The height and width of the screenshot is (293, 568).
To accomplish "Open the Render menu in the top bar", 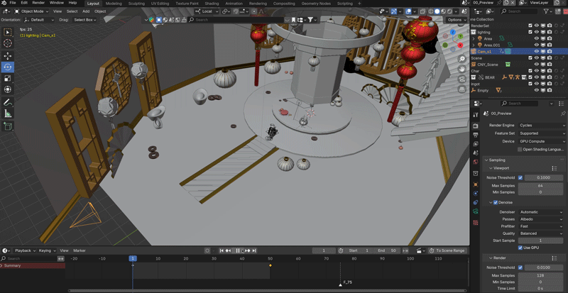I will 38,3.
